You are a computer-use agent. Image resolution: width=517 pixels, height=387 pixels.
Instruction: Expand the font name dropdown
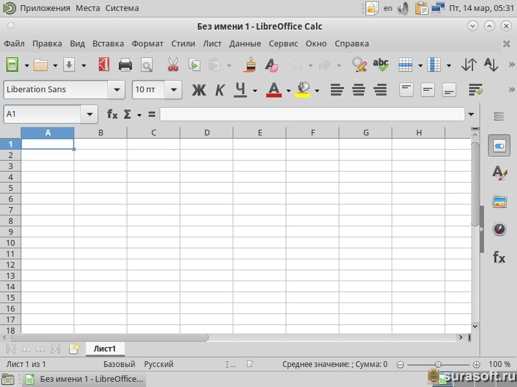[117, 90]
